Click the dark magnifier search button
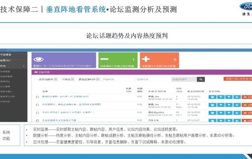Image resolution: width=252 pixels, height=159 pixels. (201, 79)
